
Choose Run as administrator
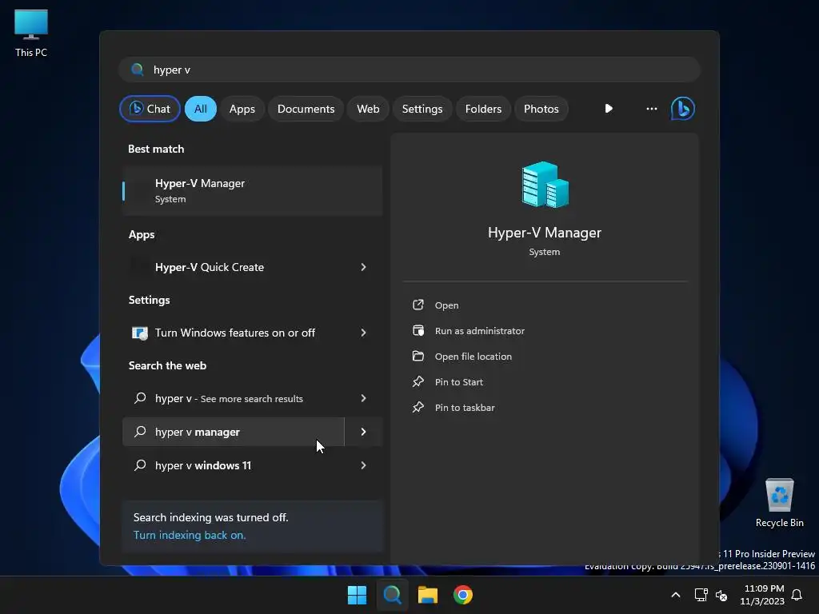(480, 331)
